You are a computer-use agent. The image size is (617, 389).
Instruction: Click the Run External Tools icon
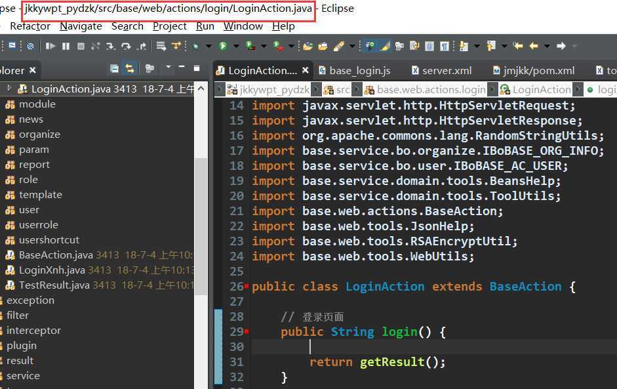click(x=278, y=46)
